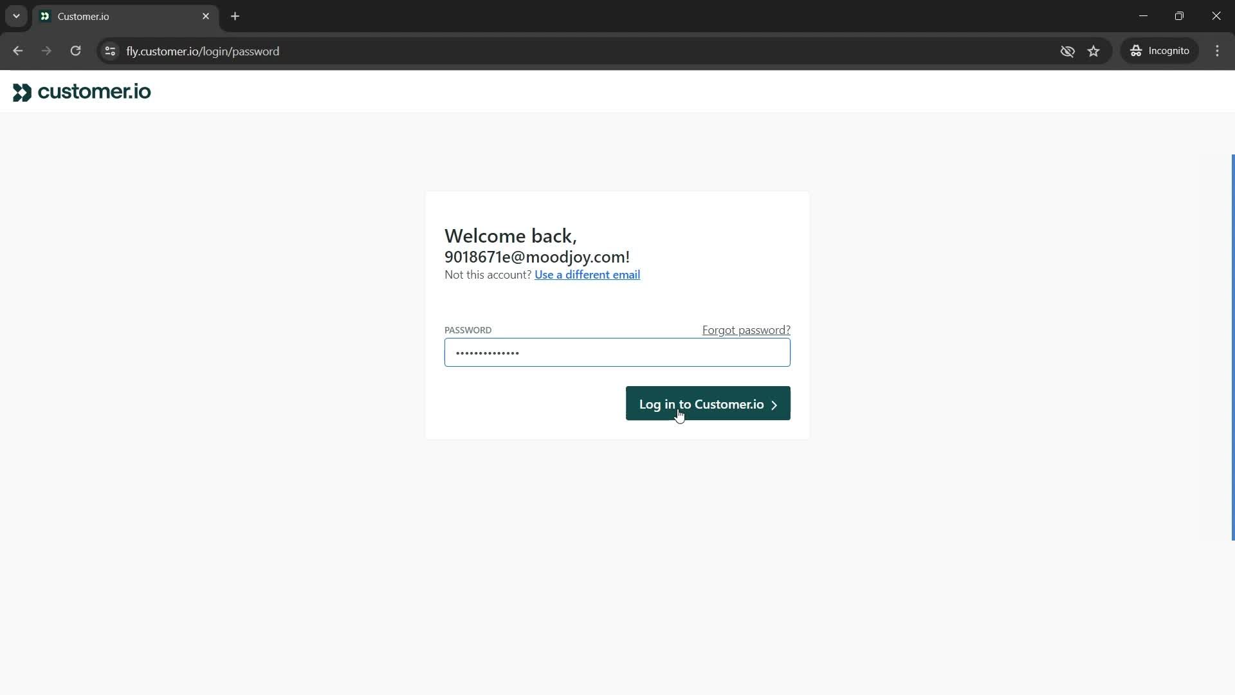Click the 'Log in to Customer.io' button
The height and width of the screenshot is (695, 1235).
pos(708,404)
